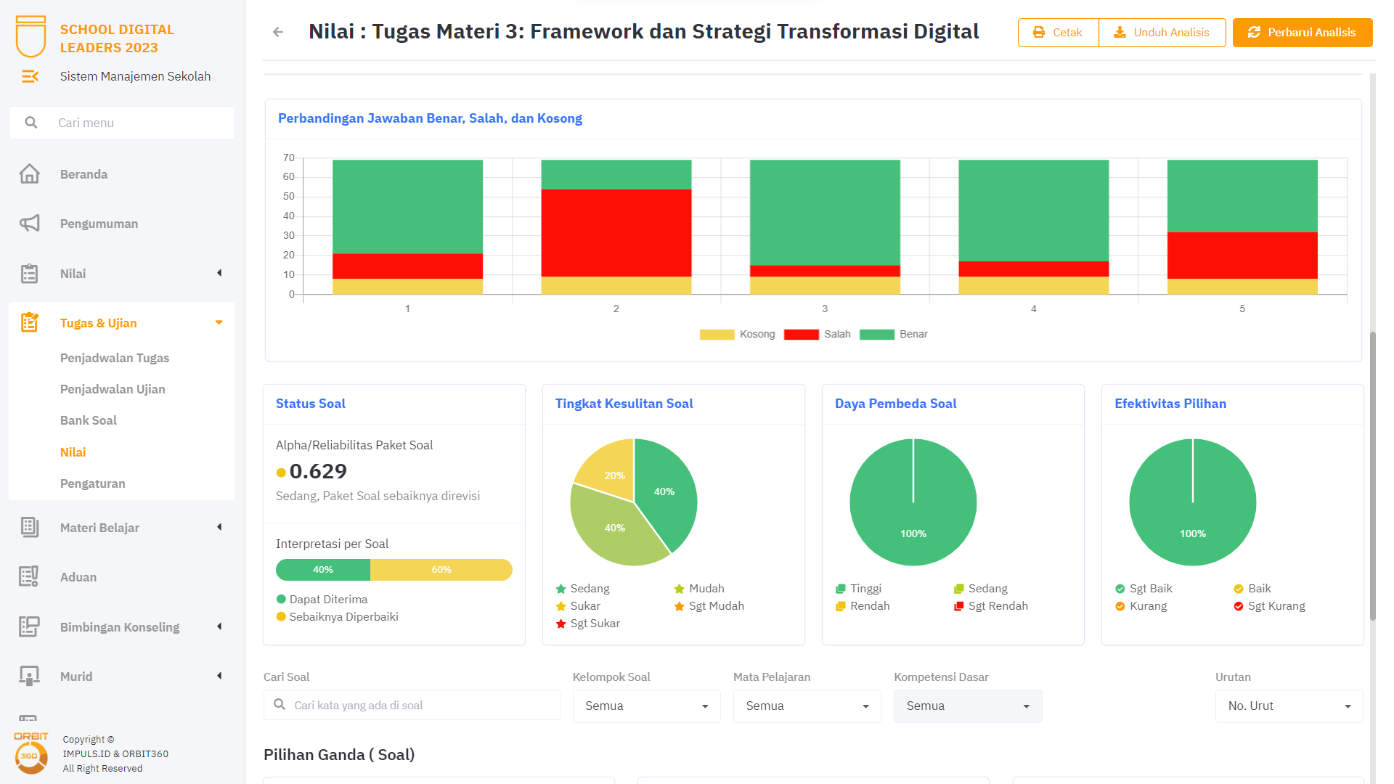Click the Unduh Analisis button
The width and height of the screenshot is (1394, 784).
[x=1162, y=33]
